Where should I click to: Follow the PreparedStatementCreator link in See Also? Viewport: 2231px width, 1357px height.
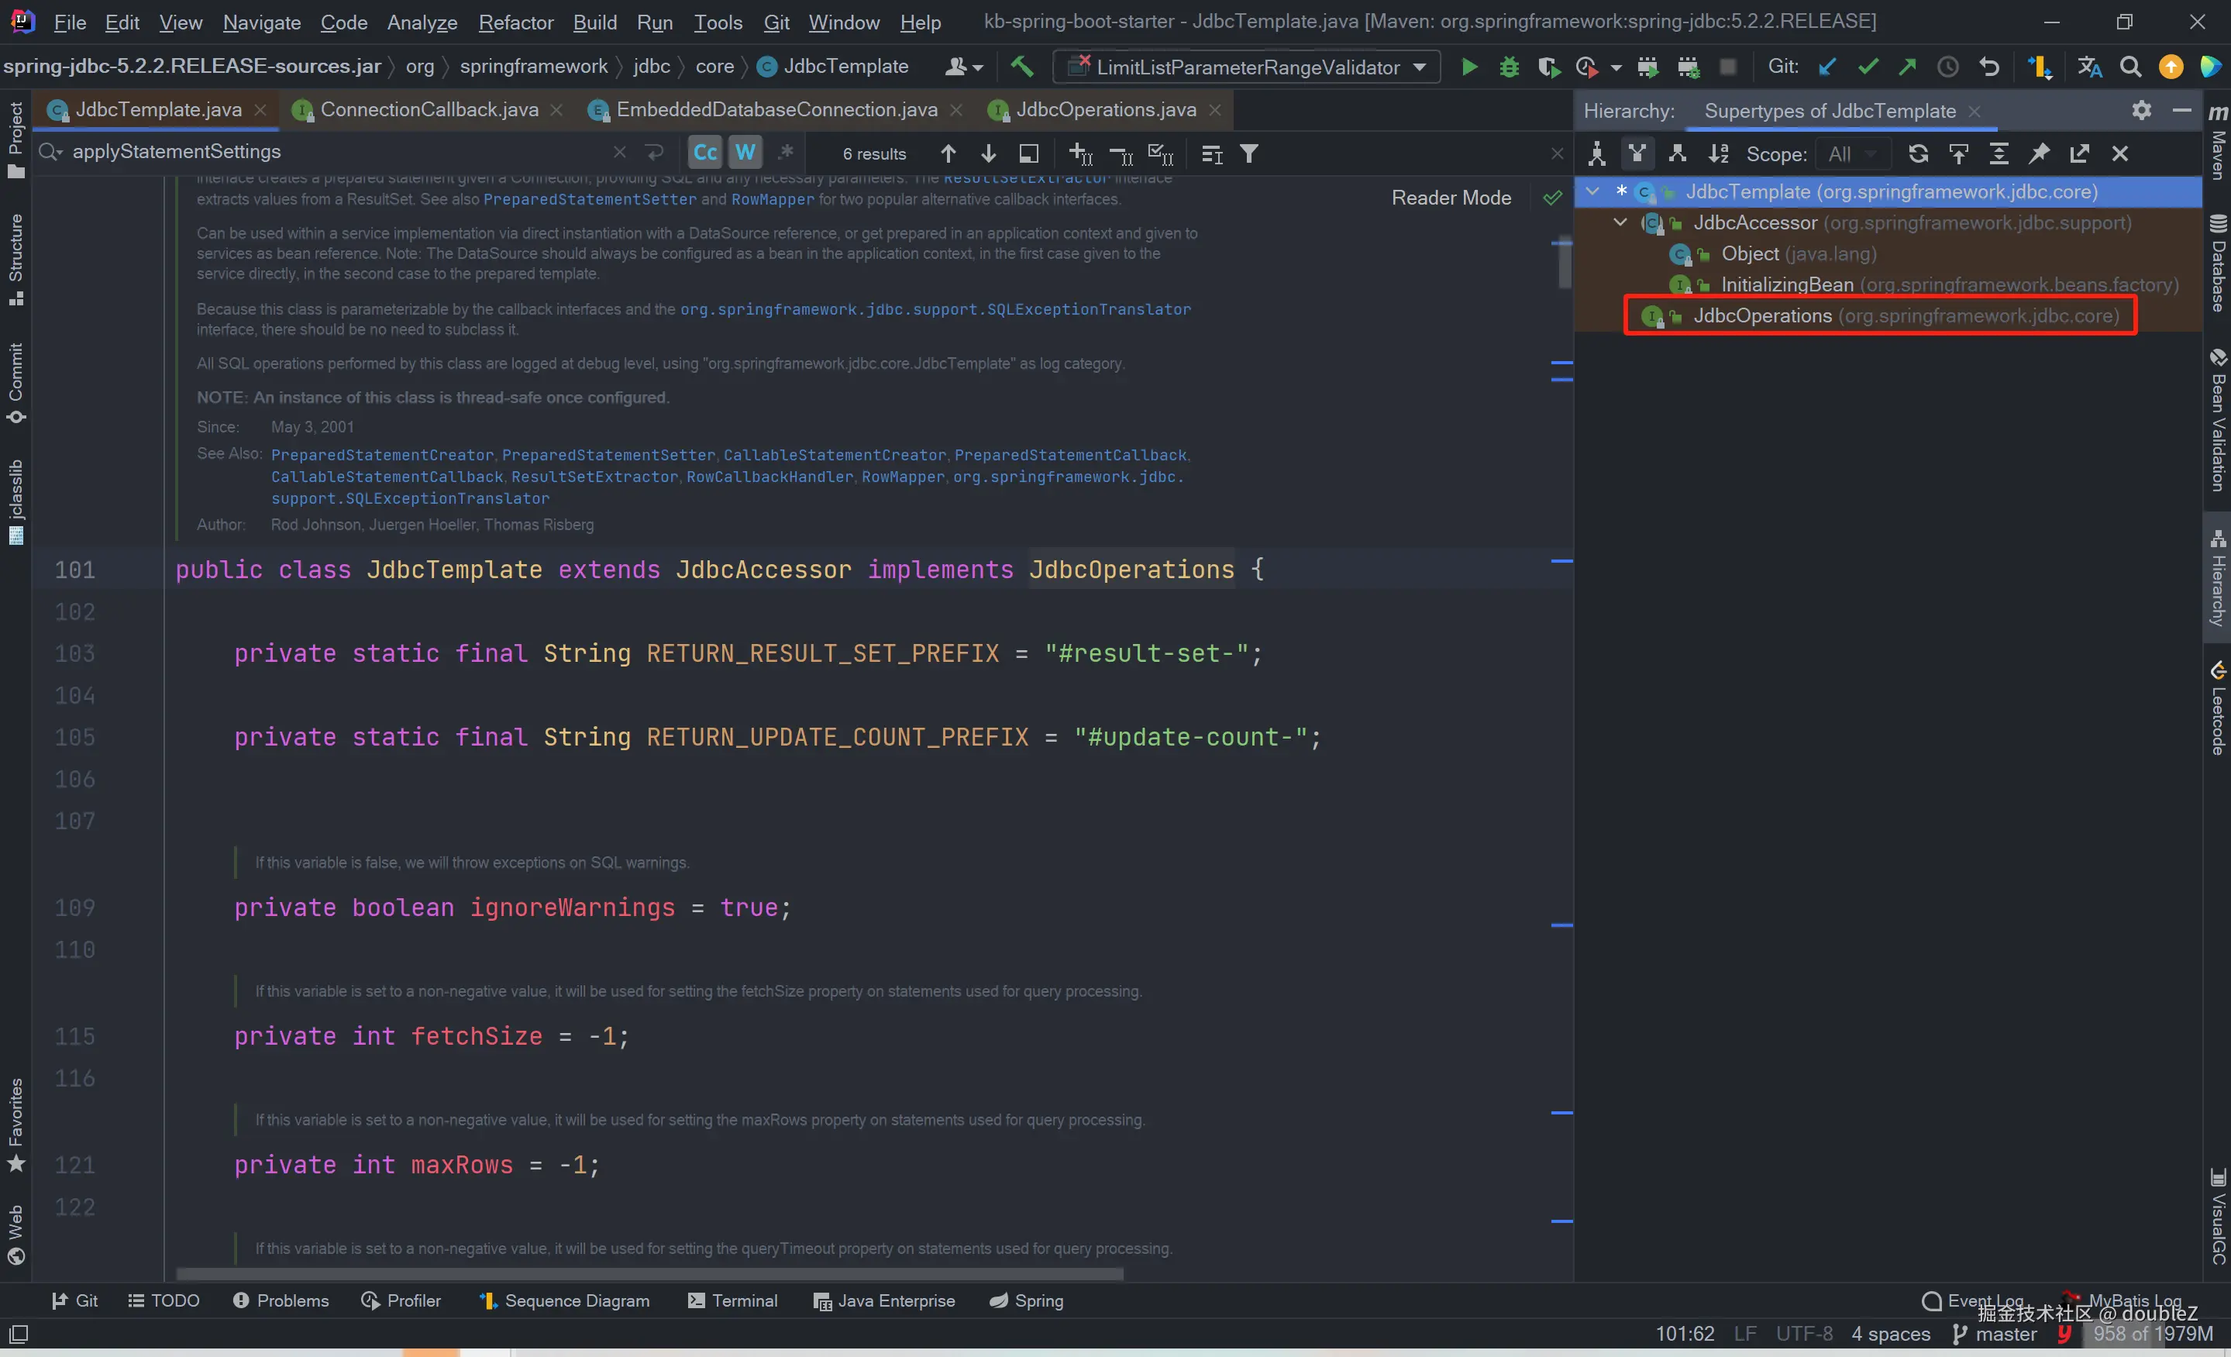coord(381,454)
